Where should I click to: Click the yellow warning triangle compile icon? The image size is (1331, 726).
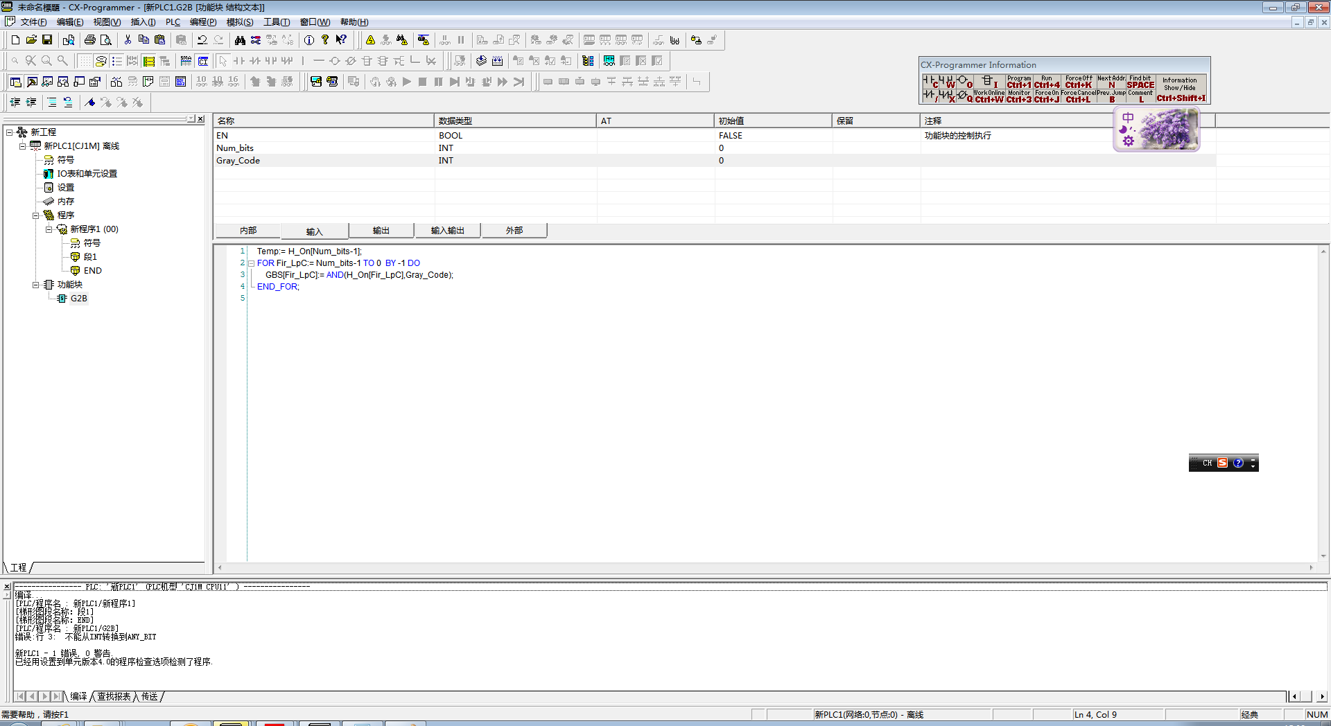370,40
